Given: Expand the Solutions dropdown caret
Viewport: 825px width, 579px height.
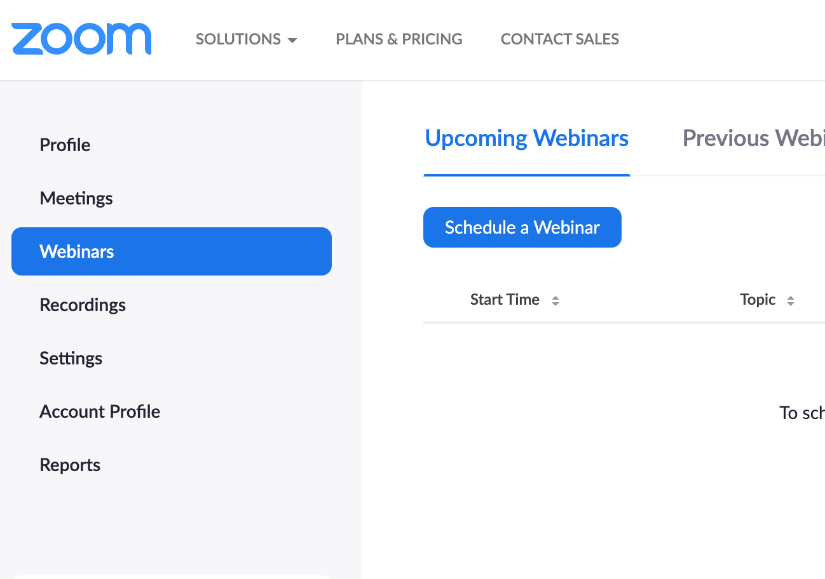Looking at the screenshot, I should coord(292,40).
